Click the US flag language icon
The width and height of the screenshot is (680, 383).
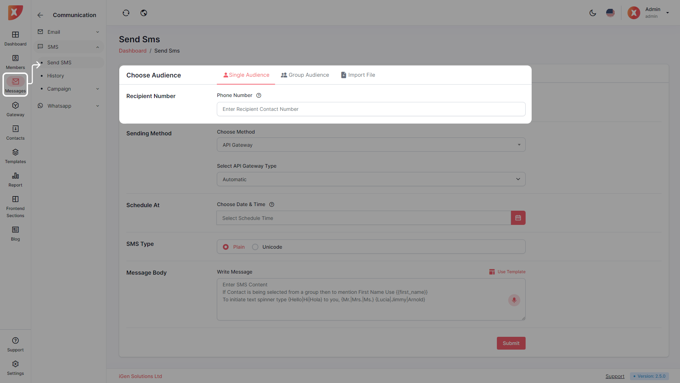tap(610, 13)
